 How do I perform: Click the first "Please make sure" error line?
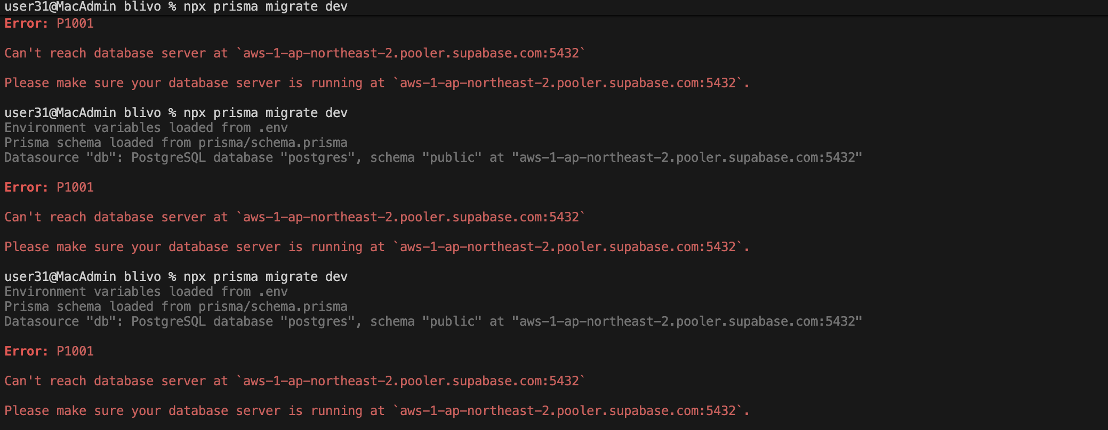click(376, 83)
